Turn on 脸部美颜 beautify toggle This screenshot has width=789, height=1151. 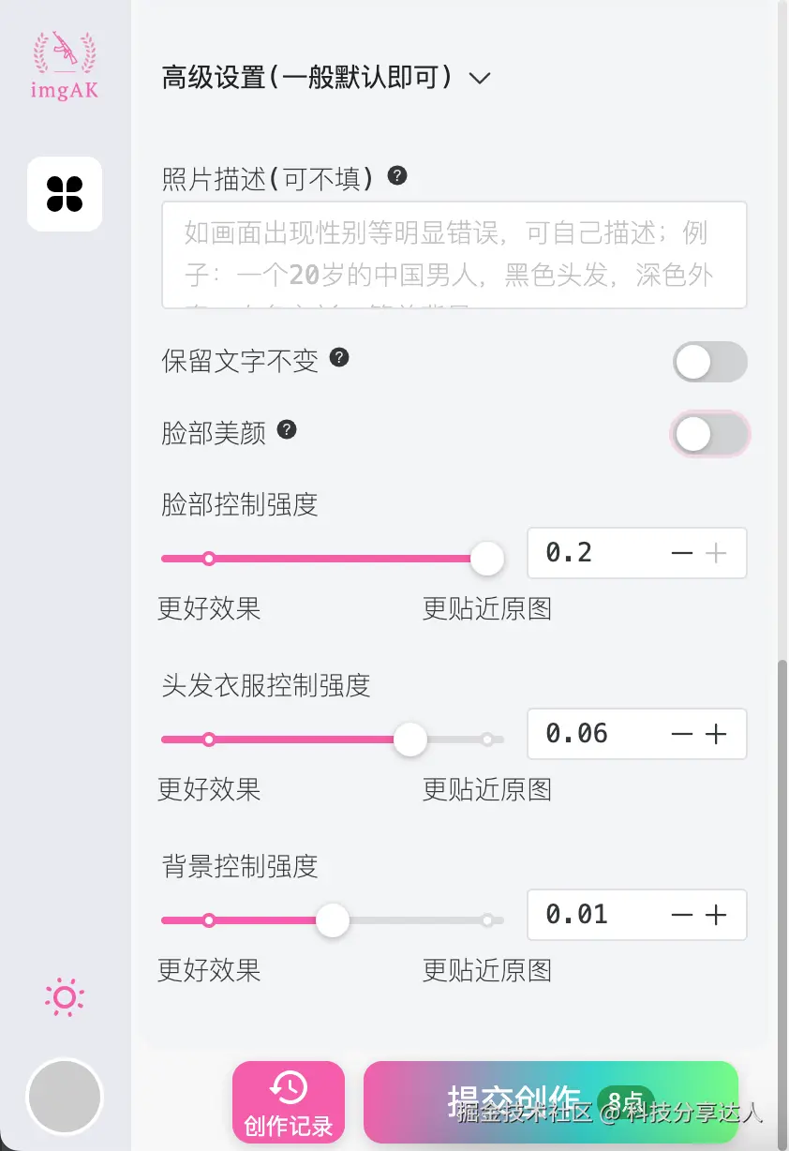[x=710, y=434]
